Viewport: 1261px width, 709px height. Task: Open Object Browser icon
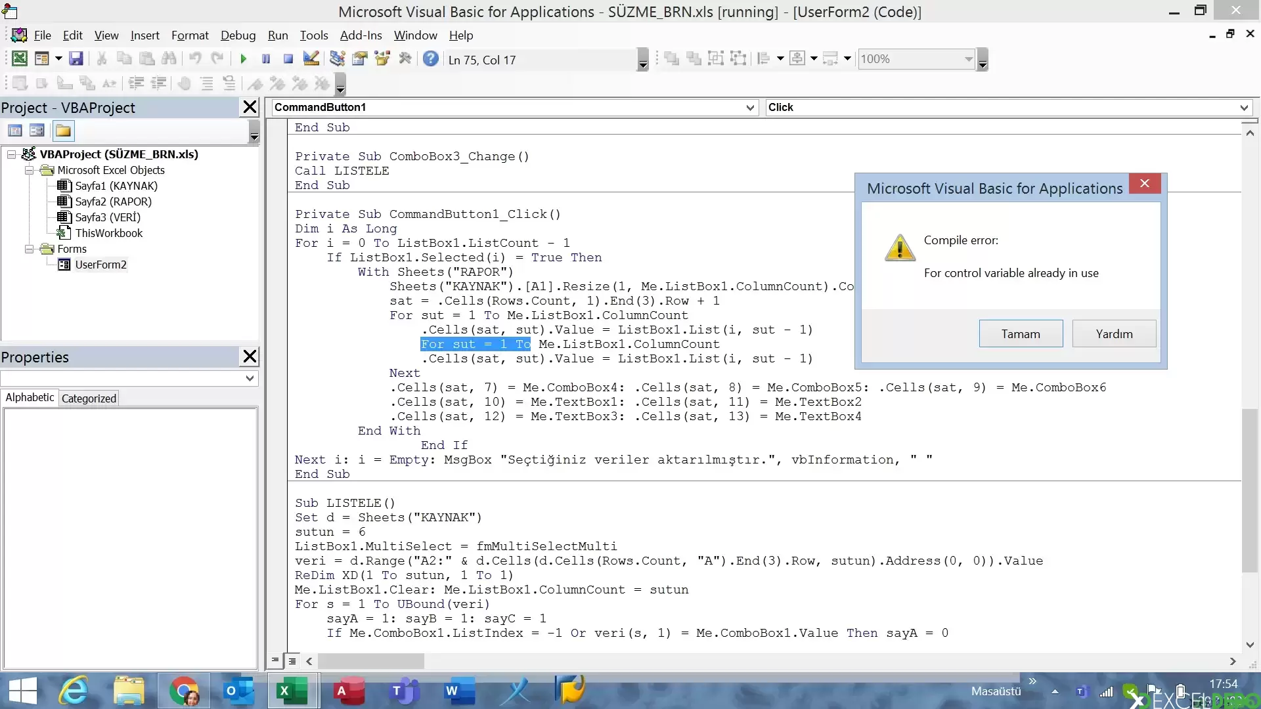coord(382,59)
